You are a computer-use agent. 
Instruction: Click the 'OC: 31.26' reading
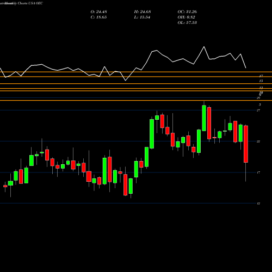coord(187,12)
